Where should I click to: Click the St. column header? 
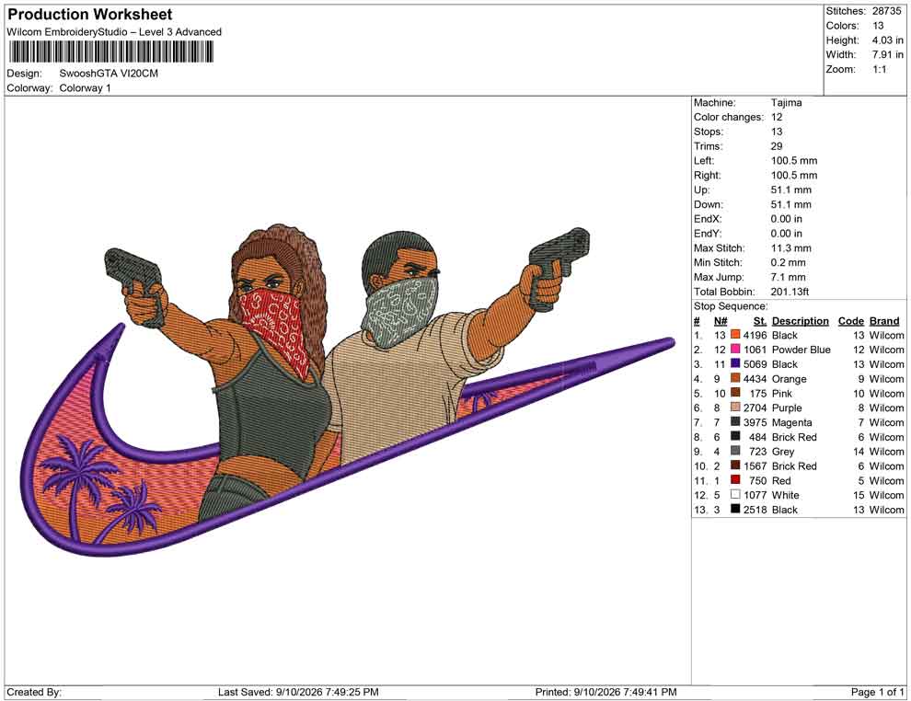760,321
